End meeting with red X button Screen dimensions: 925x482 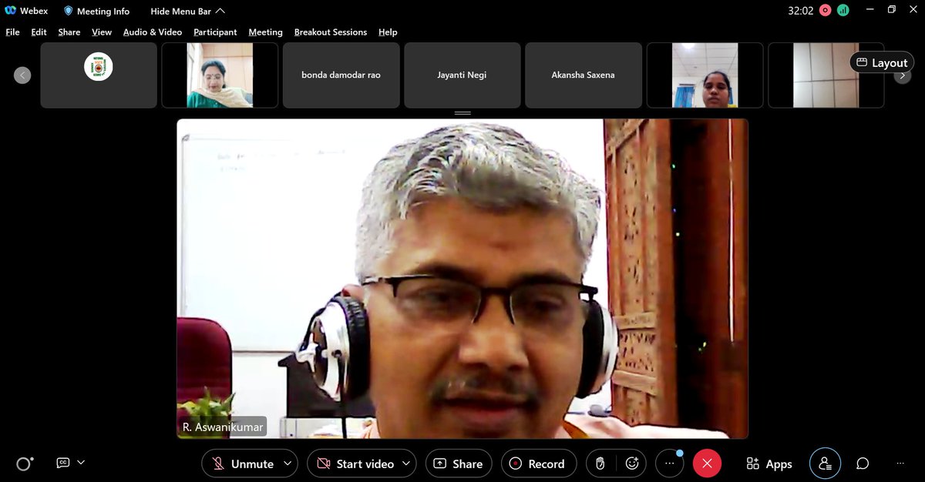tap(707, 464)
